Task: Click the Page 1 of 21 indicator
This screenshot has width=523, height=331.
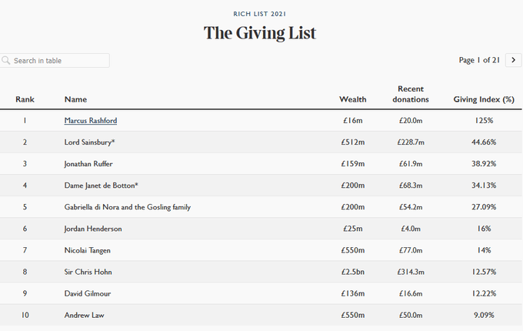Action: 479,60
